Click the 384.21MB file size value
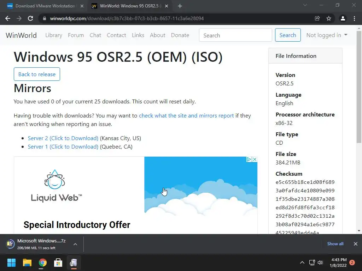This screenshot has height=271, width=362. coord(288,163)
